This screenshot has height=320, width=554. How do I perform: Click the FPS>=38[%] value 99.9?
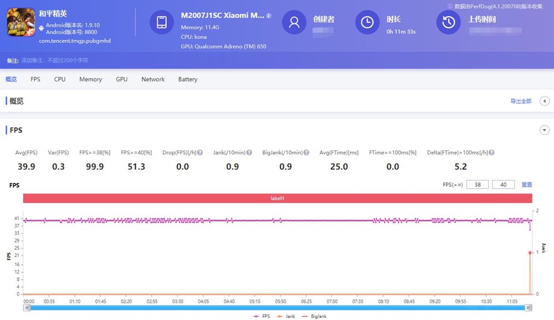pyautogui.click(x=95, y=167)
